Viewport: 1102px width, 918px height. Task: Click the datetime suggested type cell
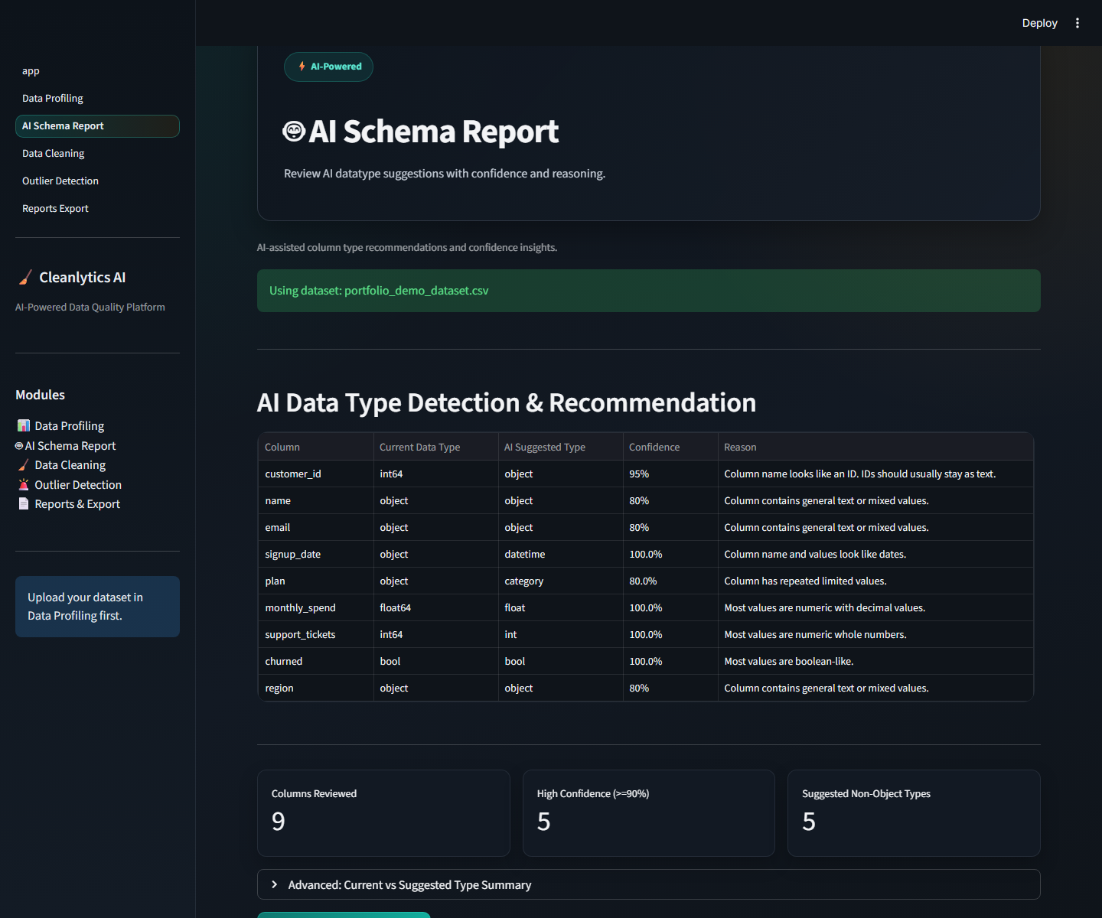point(561,554)
